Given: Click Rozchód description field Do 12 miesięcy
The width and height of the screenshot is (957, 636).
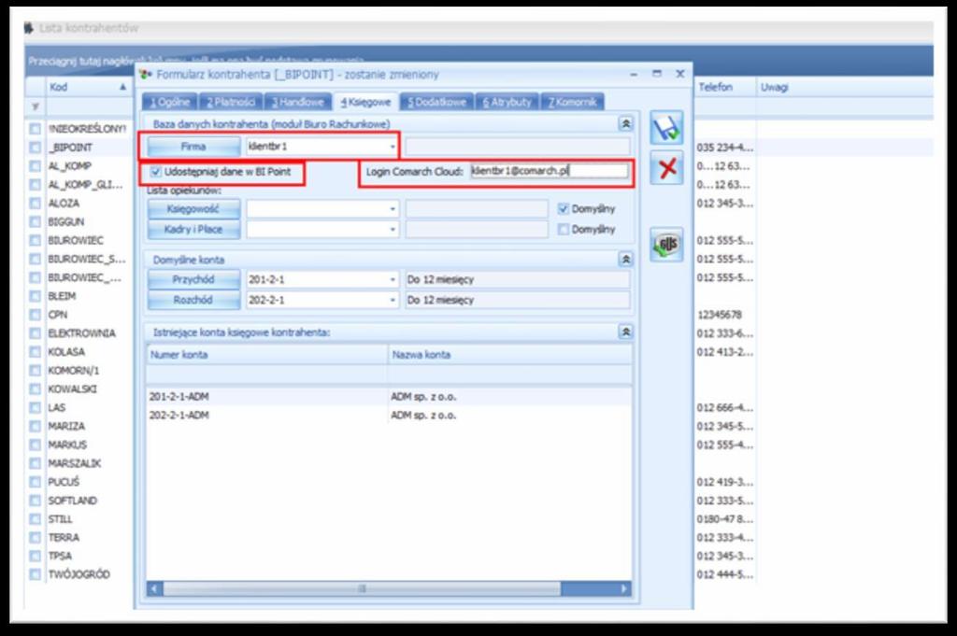Looking at the screenshot, I should pyautogui.click(x=517, y=300).
